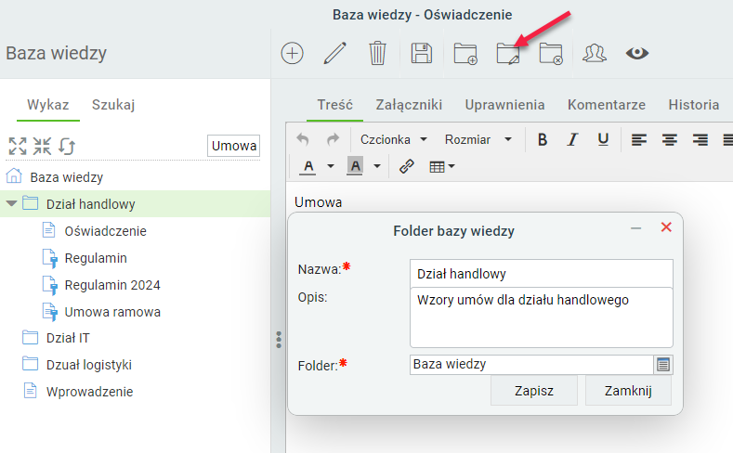Edit document with the pencil icon
733x453 pixels.
pos(334,53)
